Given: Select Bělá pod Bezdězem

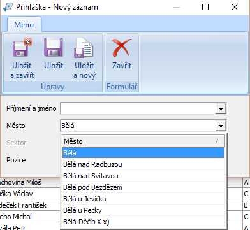Looking at the screenshot, I should (x=143, y=187).
